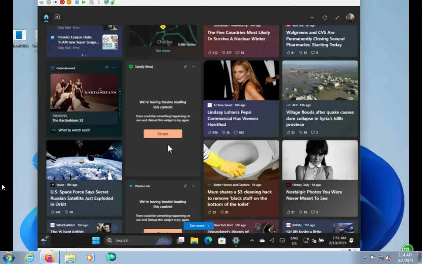Open the 7:32 AM clock in Windows 11 tray
The image size is (422, 264).
(x=338, y=240)
